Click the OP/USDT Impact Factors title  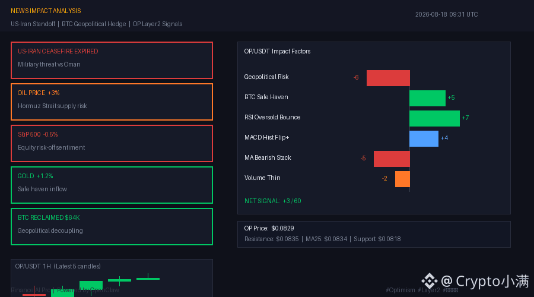(277, 52)
